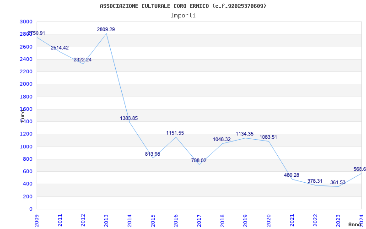Select data label 2809.29
The image size is (366, 229).
pos(106,29)
